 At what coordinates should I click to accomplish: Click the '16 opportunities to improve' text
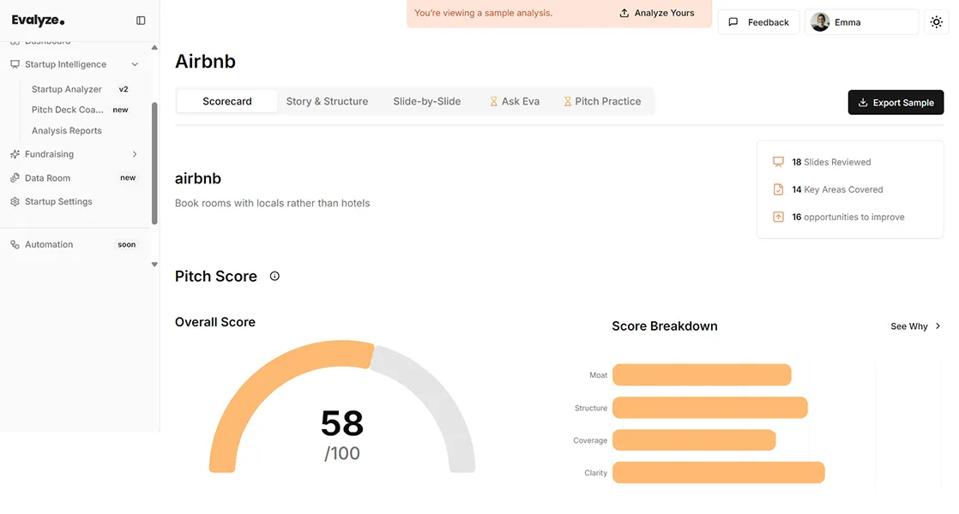847,217
